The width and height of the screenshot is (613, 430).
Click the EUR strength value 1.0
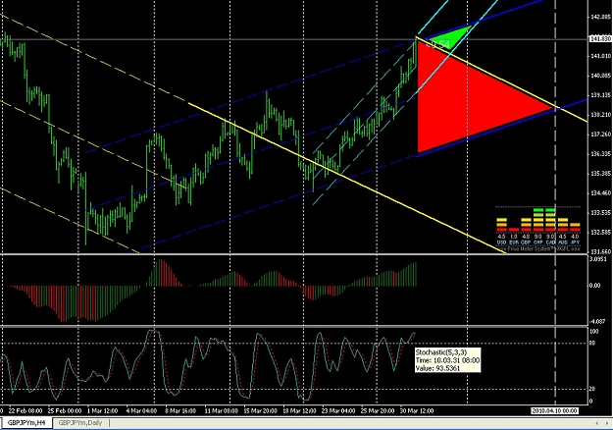pyautogui.click(x=514, y=237)
